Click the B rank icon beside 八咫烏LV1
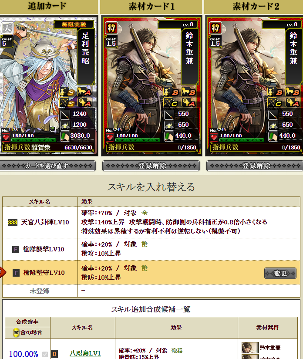 (x=54, y=354)
